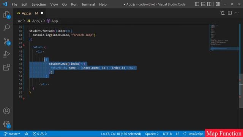Screen dimensions: 243x137
Task: Open the Edit menu
Action: (24, 4)
